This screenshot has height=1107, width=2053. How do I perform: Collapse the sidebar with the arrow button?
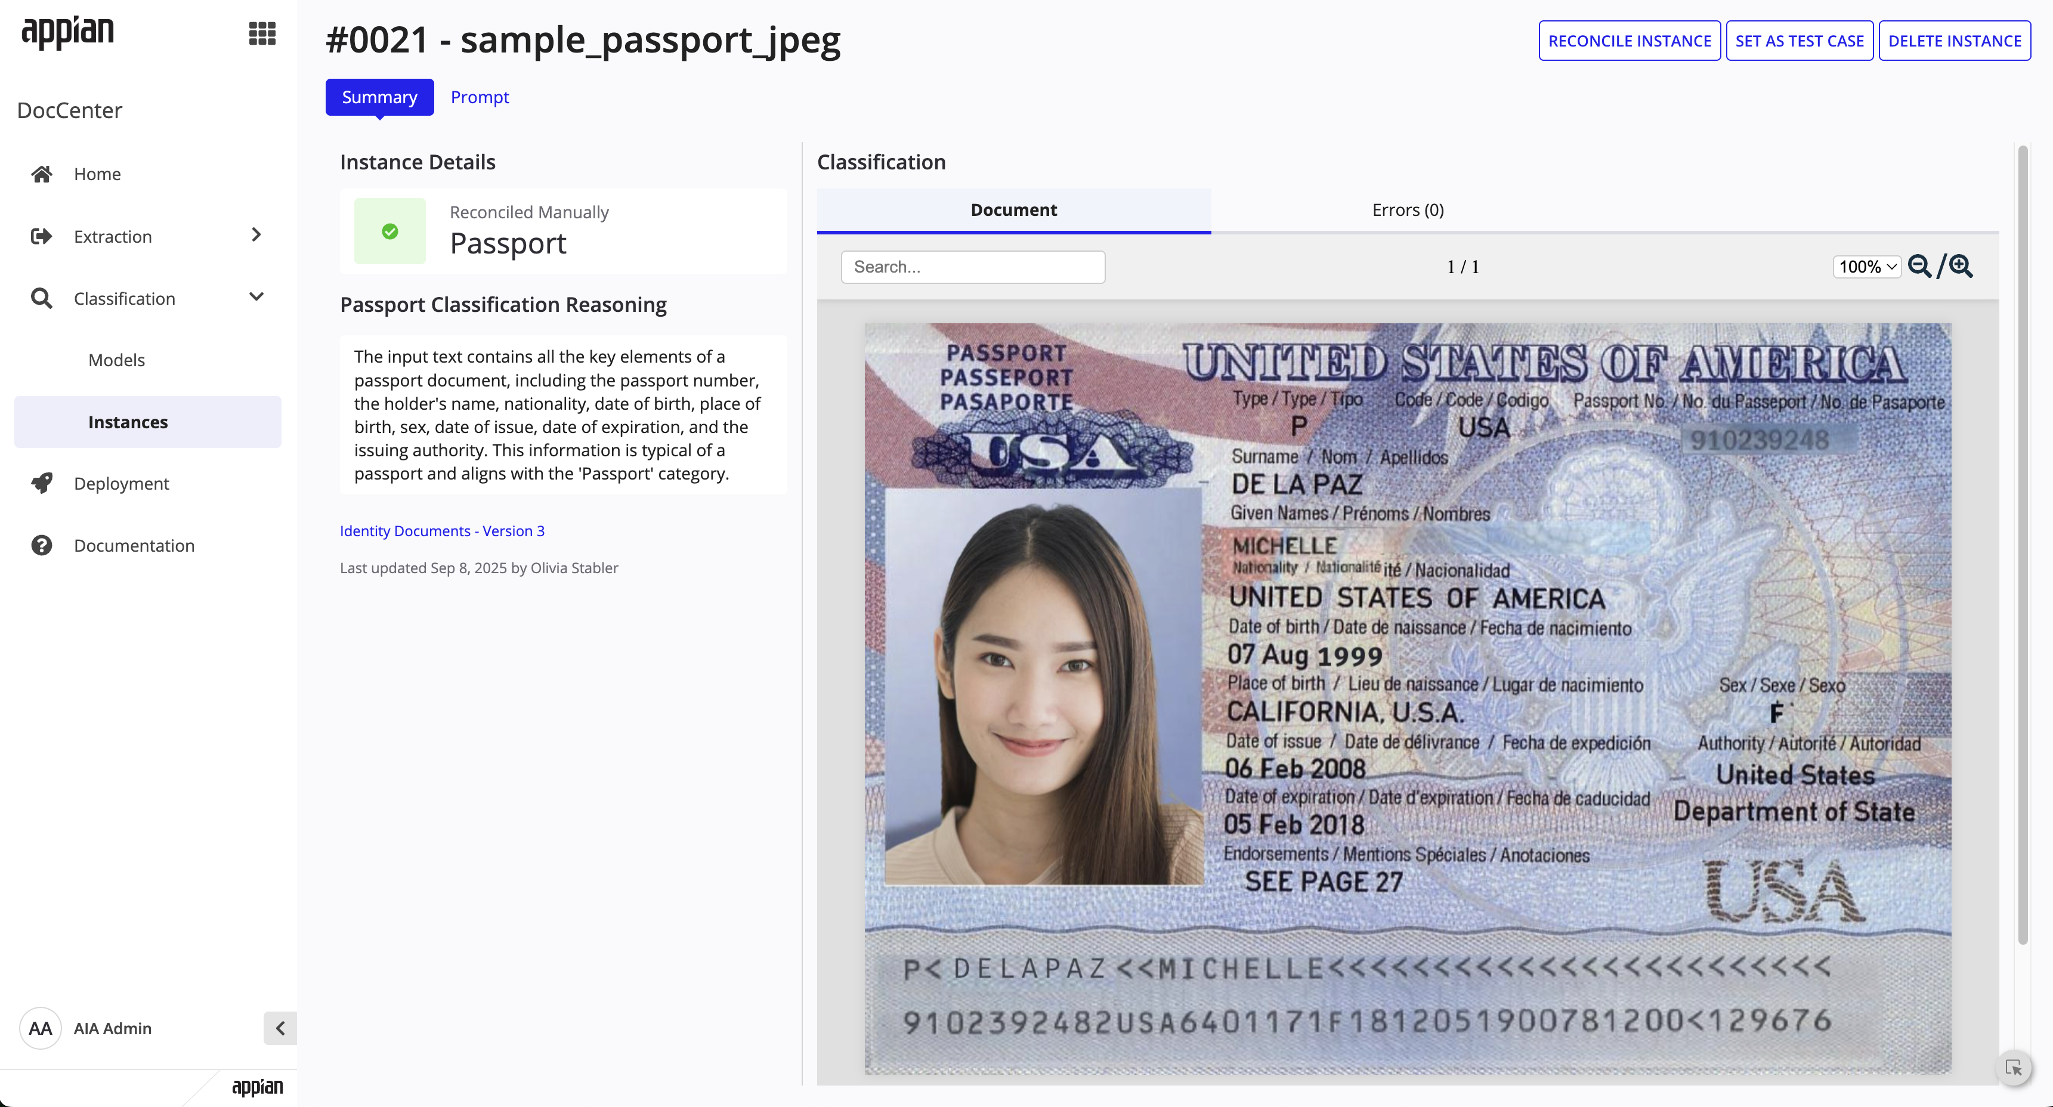(280, 1028)
